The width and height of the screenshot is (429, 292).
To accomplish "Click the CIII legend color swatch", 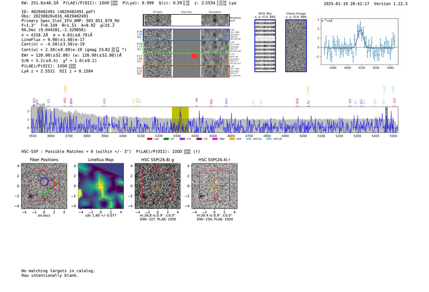I will click(x=199, y=139).
